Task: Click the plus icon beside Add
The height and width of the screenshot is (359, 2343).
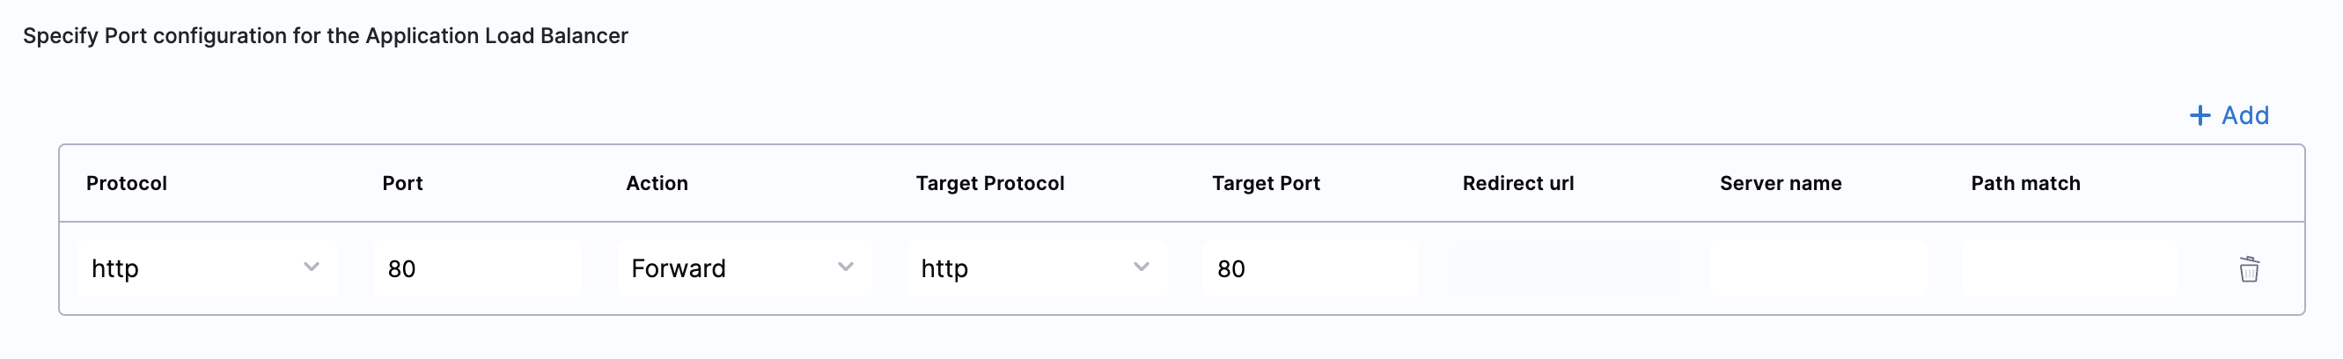Action: [x=2200, y=115]
